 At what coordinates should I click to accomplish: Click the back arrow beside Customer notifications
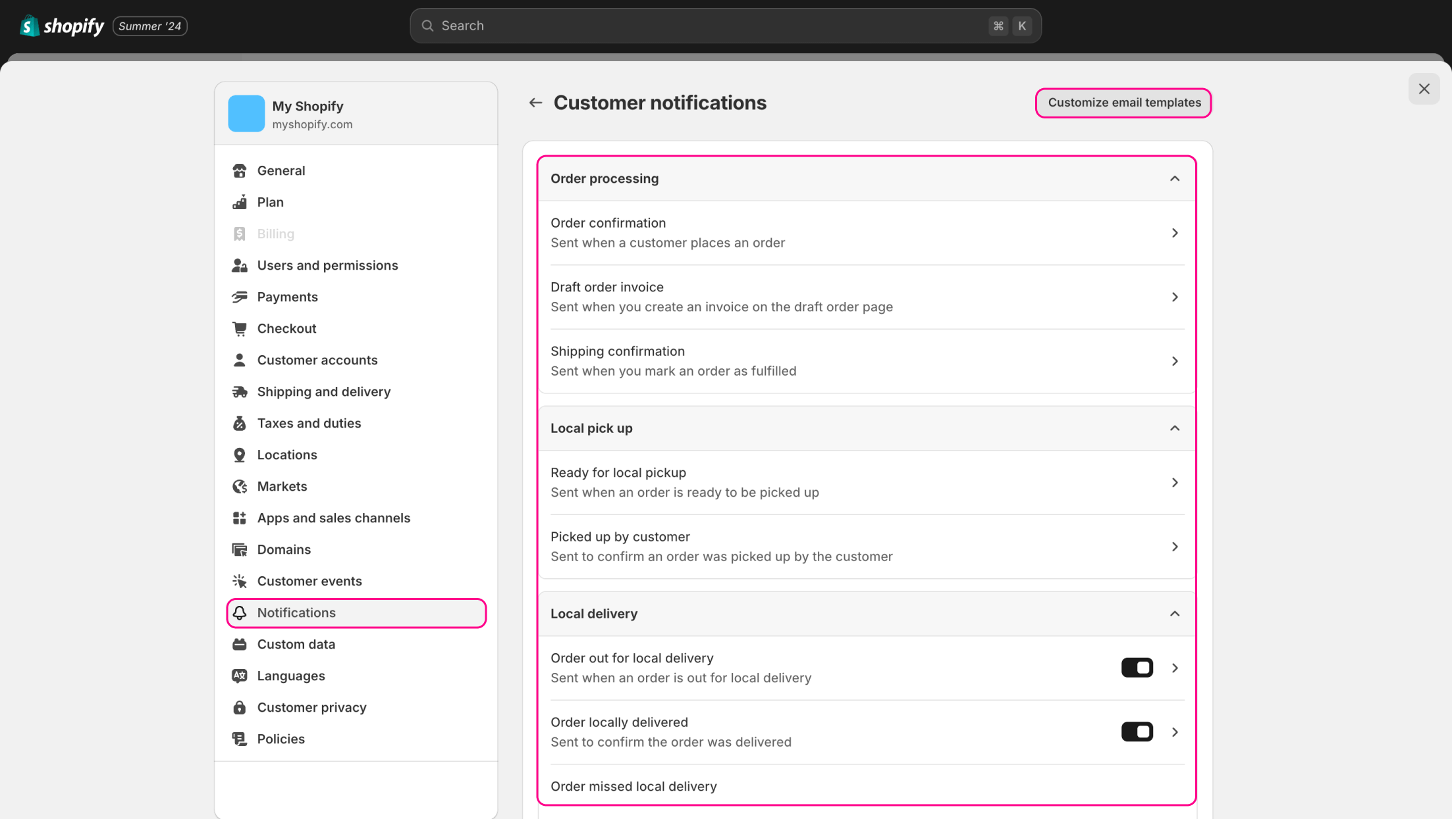pyautogui.click(x=535, y=103)
